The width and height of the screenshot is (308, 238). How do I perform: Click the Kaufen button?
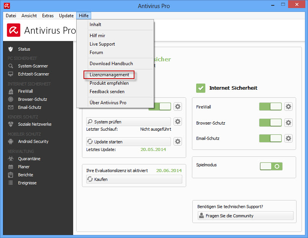point(134,179)
